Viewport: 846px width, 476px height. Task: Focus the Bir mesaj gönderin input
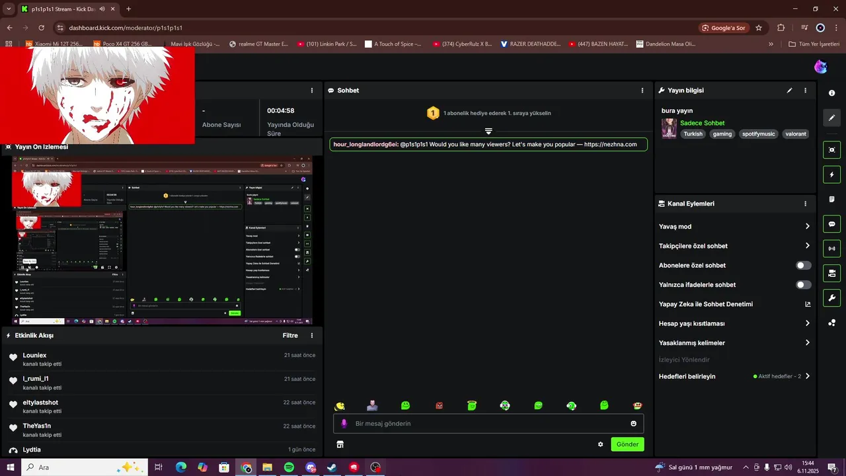pyautogui.click(x=488, y=424)
